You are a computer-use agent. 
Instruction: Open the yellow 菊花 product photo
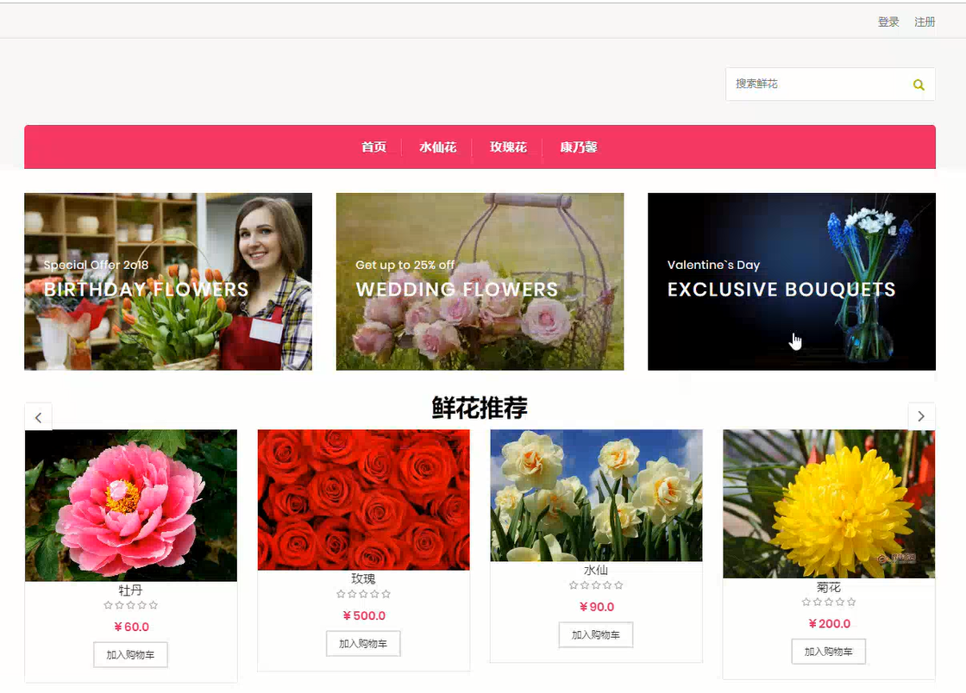[829, 504]
